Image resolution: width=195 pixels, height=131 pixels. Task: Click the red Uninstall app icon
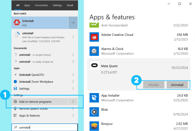(x=17, y=22)
